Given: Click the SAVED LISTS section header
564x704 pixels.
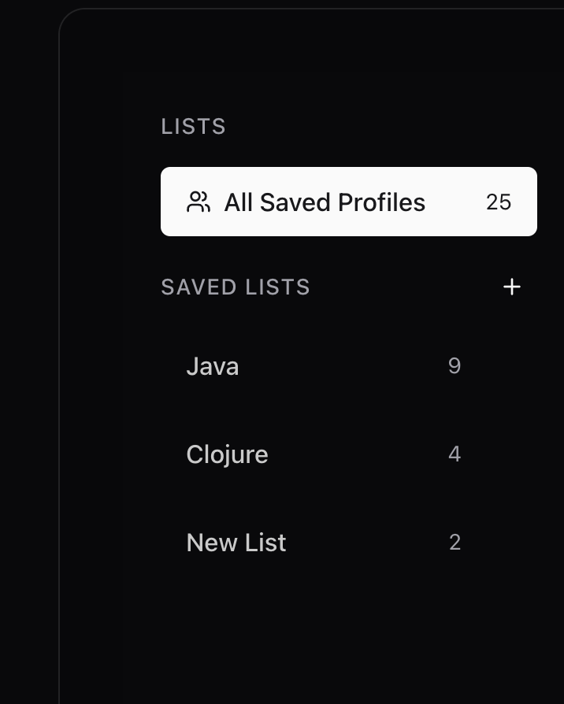Looking at the screenshot, I should pos(235,287).
